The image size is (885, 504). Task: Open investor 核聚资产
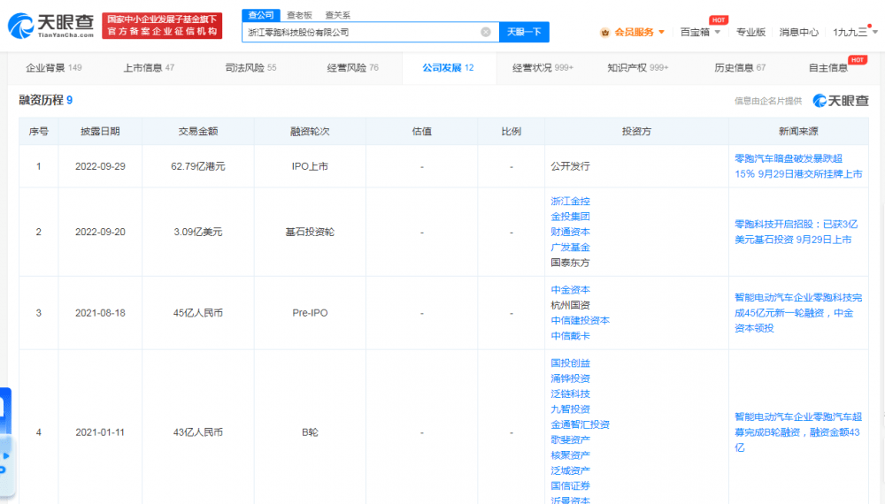570,455
